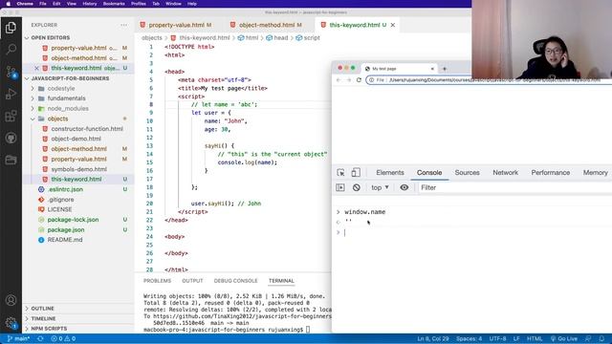Open the DevTools Elements tab
Image resolution: width=612 pixels, height=344 pixels.
pos(390,172)
